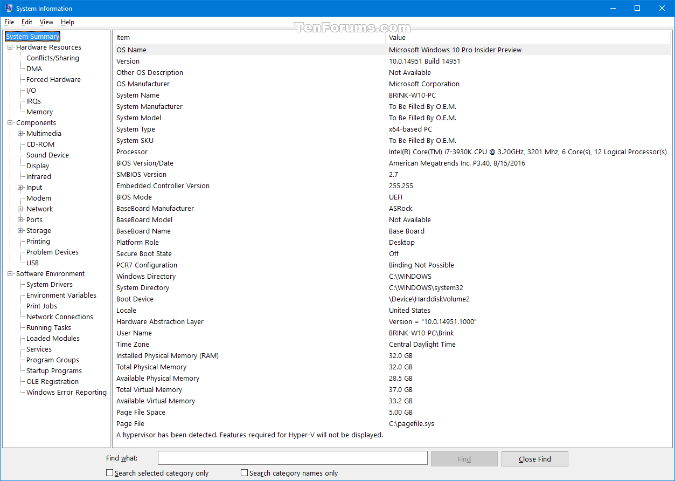Select the Installed Physical Memory (RAM) row
The image size is (675, 481).
point(392,355)
